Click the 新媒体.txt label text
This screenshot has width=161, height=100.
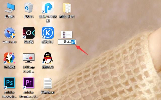tap(48, 92)
